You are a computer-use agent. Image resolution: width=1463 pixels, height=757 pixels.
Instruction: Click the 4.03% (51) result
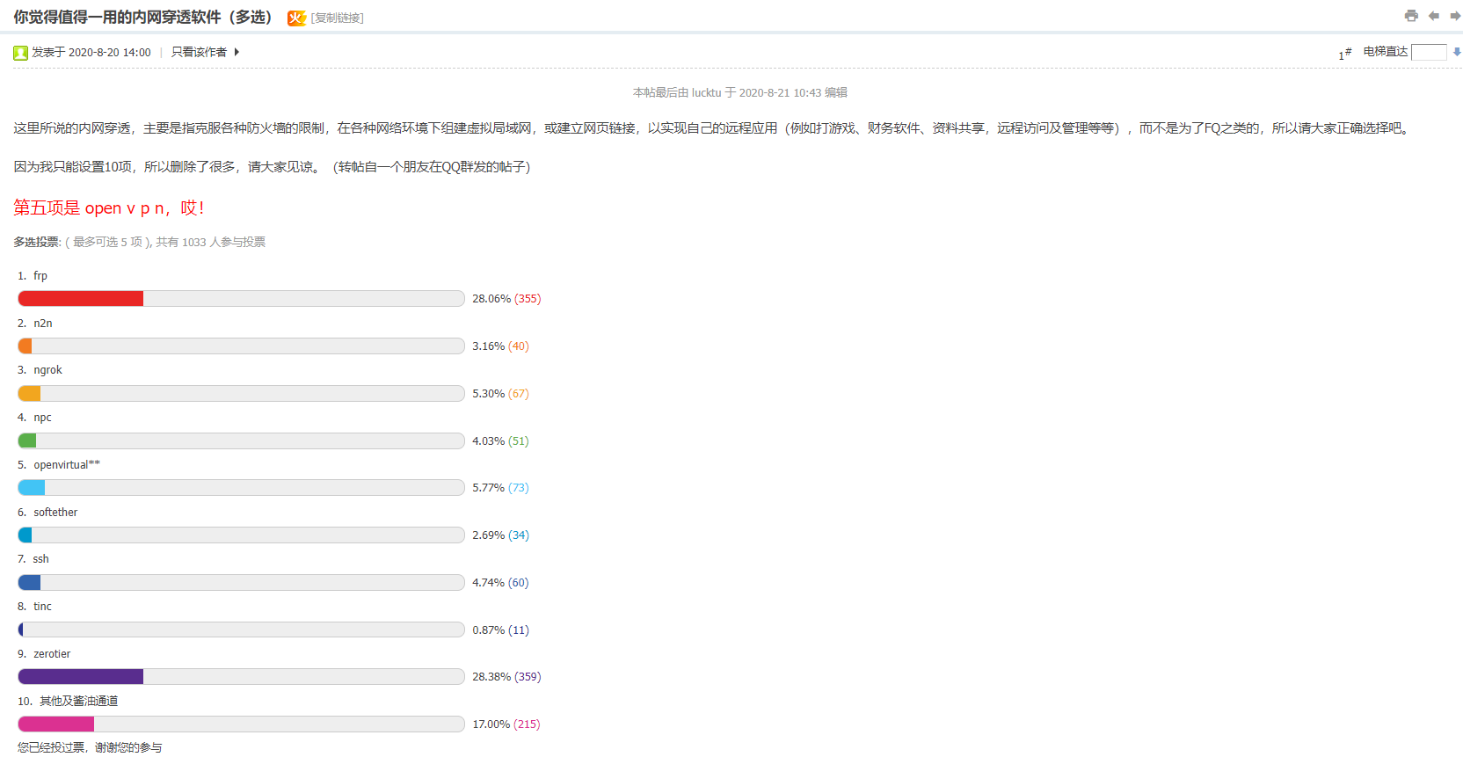point(501,441)
